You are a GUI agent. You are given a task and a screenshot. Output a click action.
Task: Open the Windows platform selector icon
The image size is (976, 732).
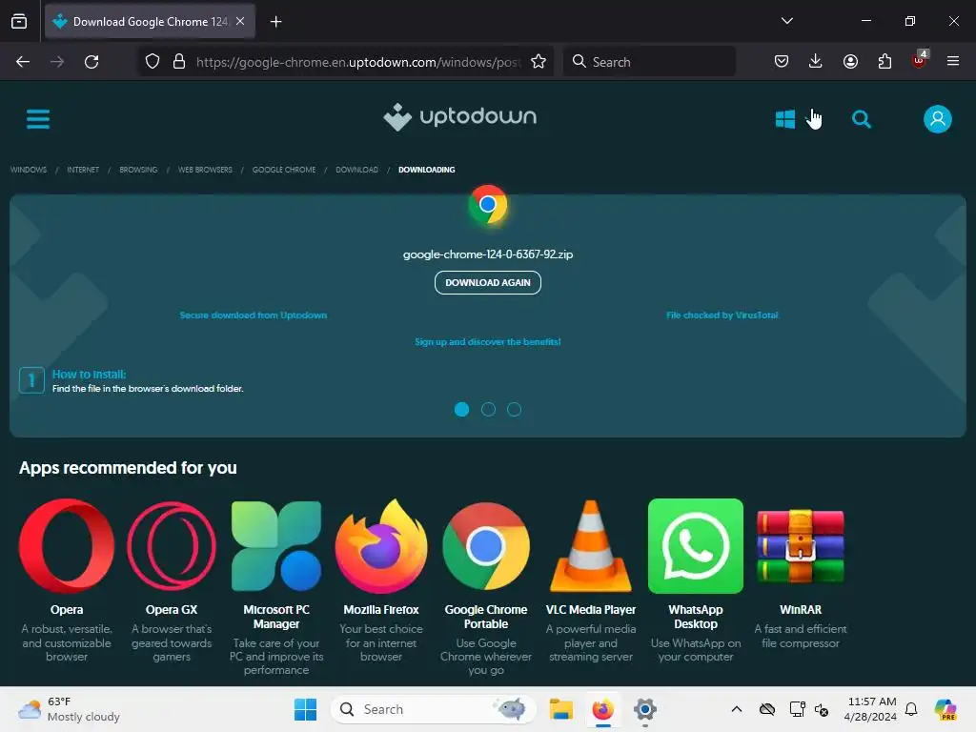(x=785, y=119)
